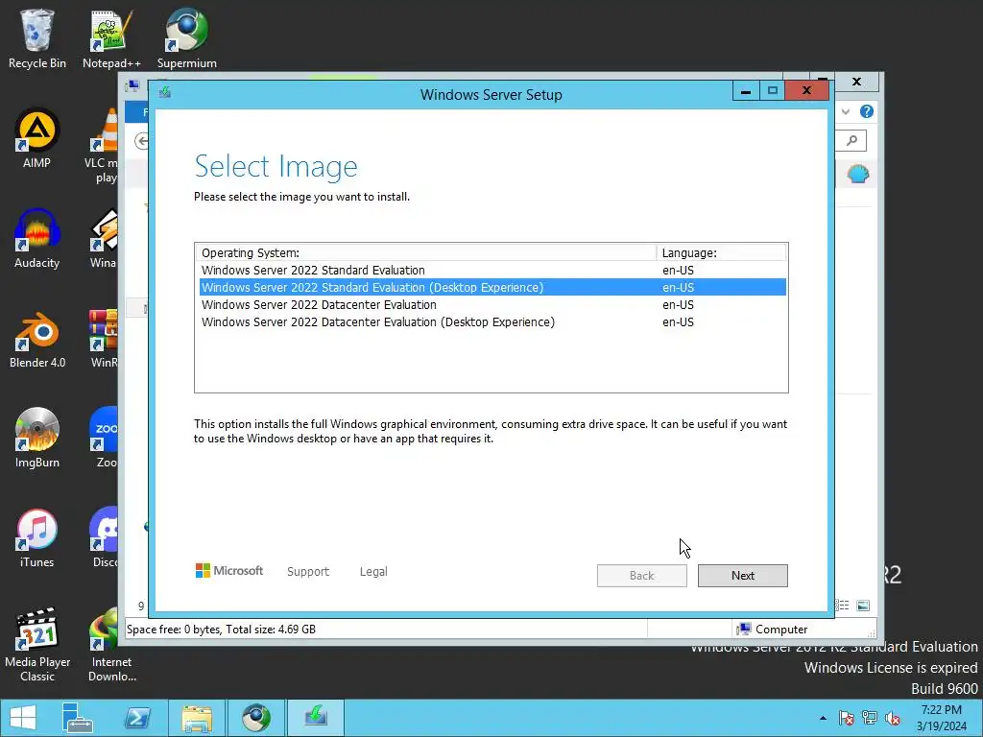Open the Media Player Classic shortcut
Viewport: 983px width, 737px height.
37,645
